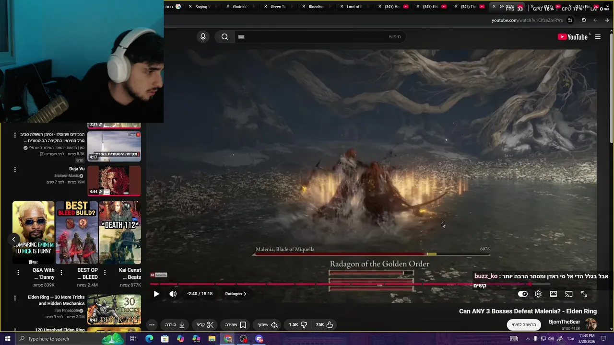Open the DEATH 112 Kai Cenat short

(120, 232)
